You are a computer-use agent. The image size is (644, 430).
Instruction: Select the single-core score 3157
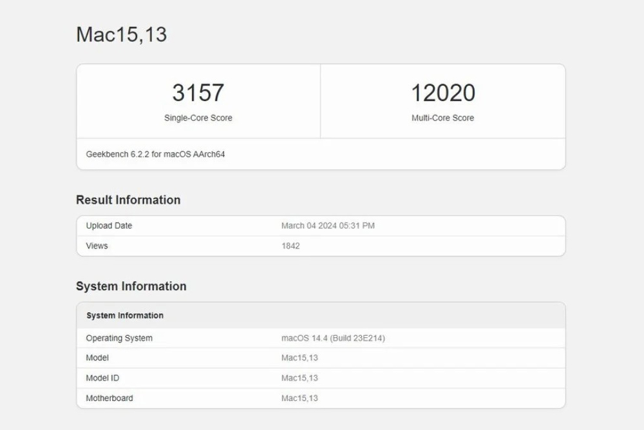198,92
